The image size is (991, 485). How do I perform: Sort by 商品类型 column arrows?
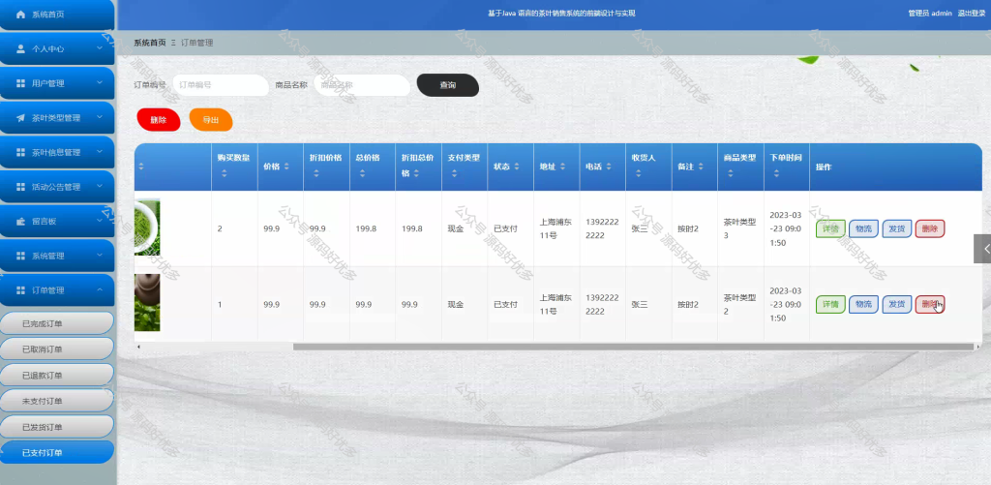(730, 173)
